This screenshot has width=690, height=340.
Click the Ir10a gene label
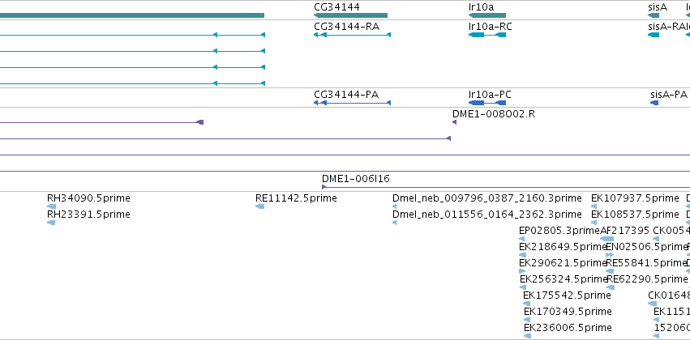482,7
